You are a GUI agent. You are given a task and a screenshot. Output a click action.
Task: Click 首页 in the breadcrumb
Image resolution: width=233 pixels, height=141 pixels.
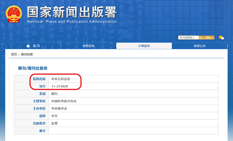[x=14, y=54]
